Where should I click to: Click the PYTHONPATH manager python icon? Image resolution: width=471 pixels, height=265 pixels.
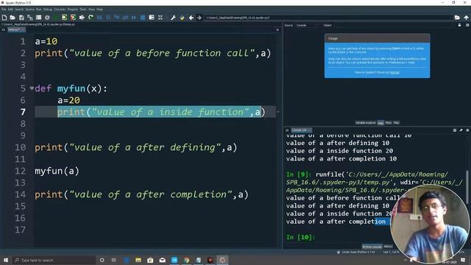pyautogui.click(x=182, y=18)
